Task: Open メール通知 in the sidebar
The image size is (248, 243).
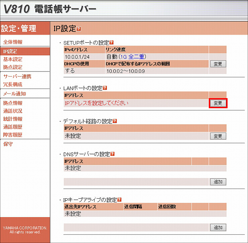Action: [x=14, y=94]
